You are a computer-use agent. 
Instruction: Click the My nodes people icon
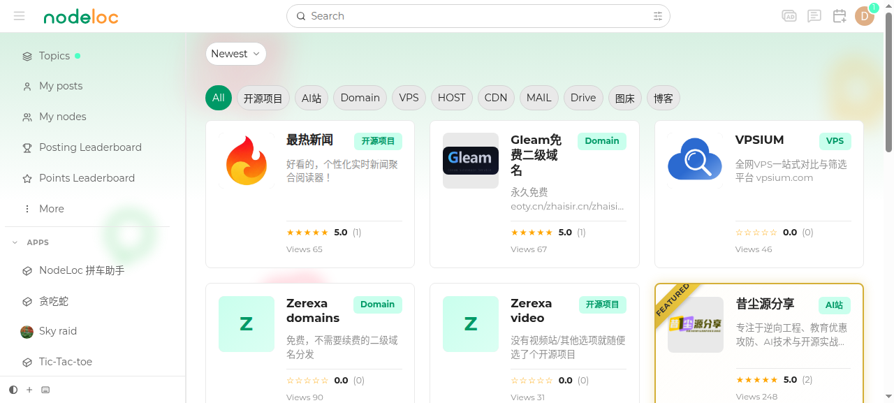[27, 117]
